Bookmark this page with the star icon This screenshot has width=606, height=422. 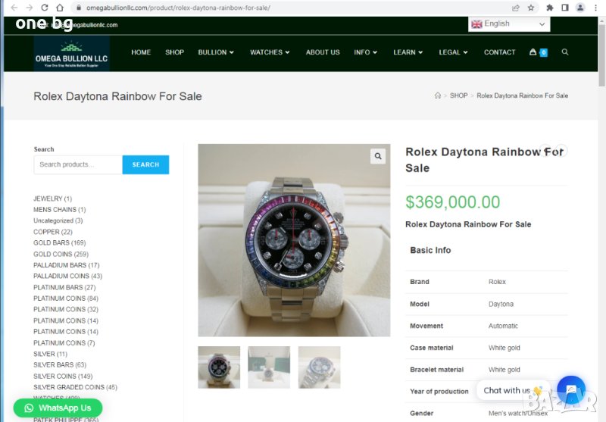click(x=531, y=8)
